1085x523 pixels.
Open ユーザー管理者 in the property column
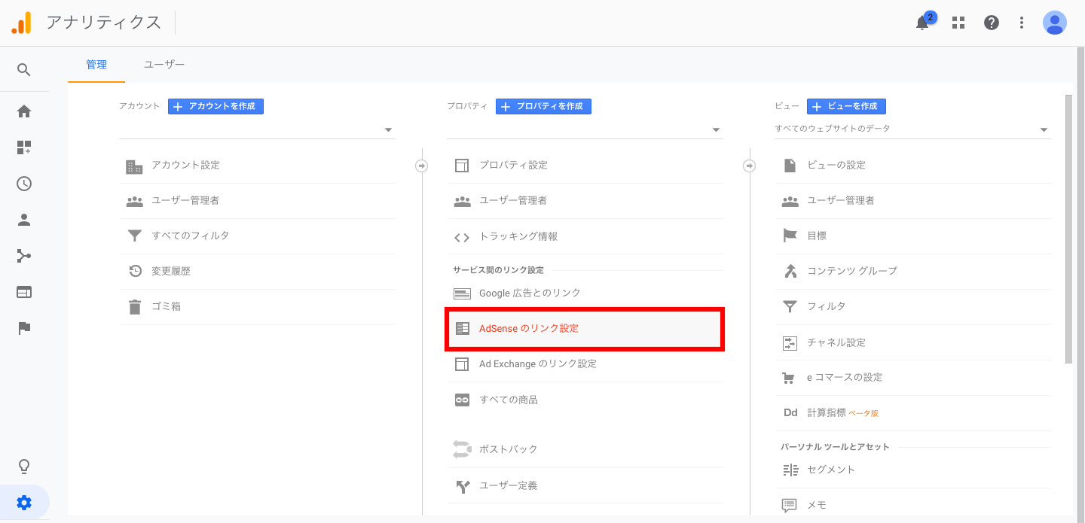click(585, 201)
